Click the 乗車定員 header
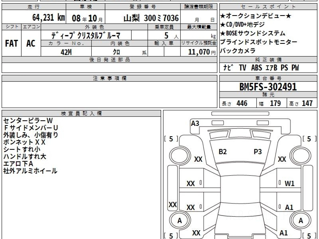 164,27
